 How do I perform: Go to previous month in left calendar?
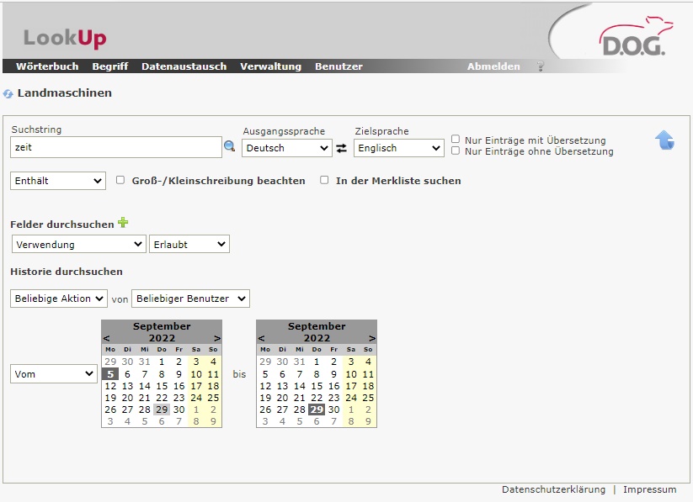pyautogui.click(x=106, y=338)
